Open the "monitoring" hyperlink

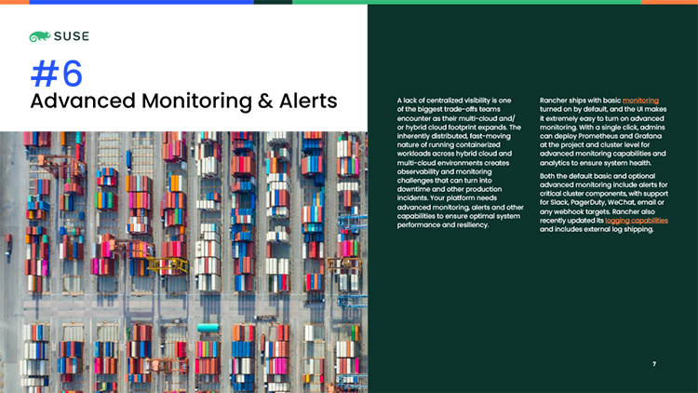tap(640, 99)
